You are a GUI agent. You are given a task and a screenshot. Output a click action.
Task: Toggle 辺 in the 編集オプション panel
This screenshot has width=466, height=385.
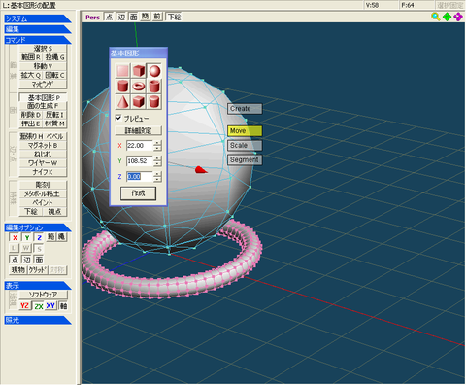coord(27,260)
